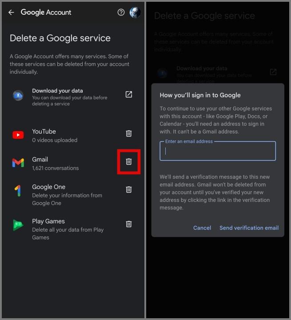Viewport: 291px width, 320px height.
Task: Click 'How you'll sign in to Google' dialog title
Action: click(x=200, y=95)
